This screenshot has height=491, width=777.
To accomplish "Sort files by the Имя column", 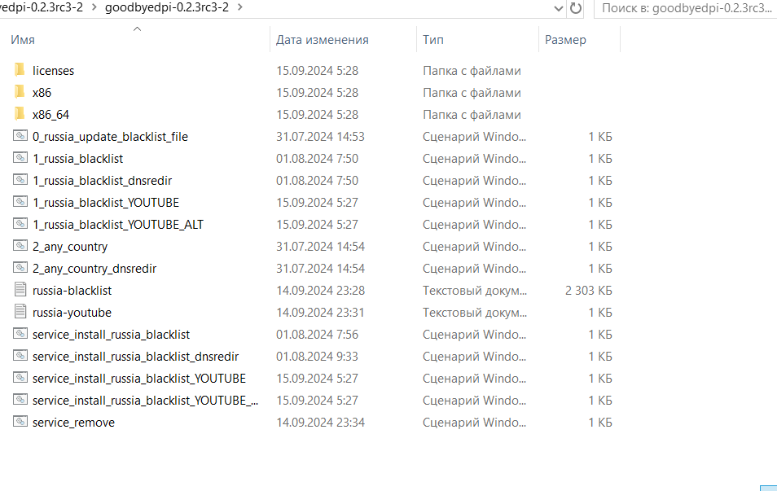I will [x=23, y=40].
